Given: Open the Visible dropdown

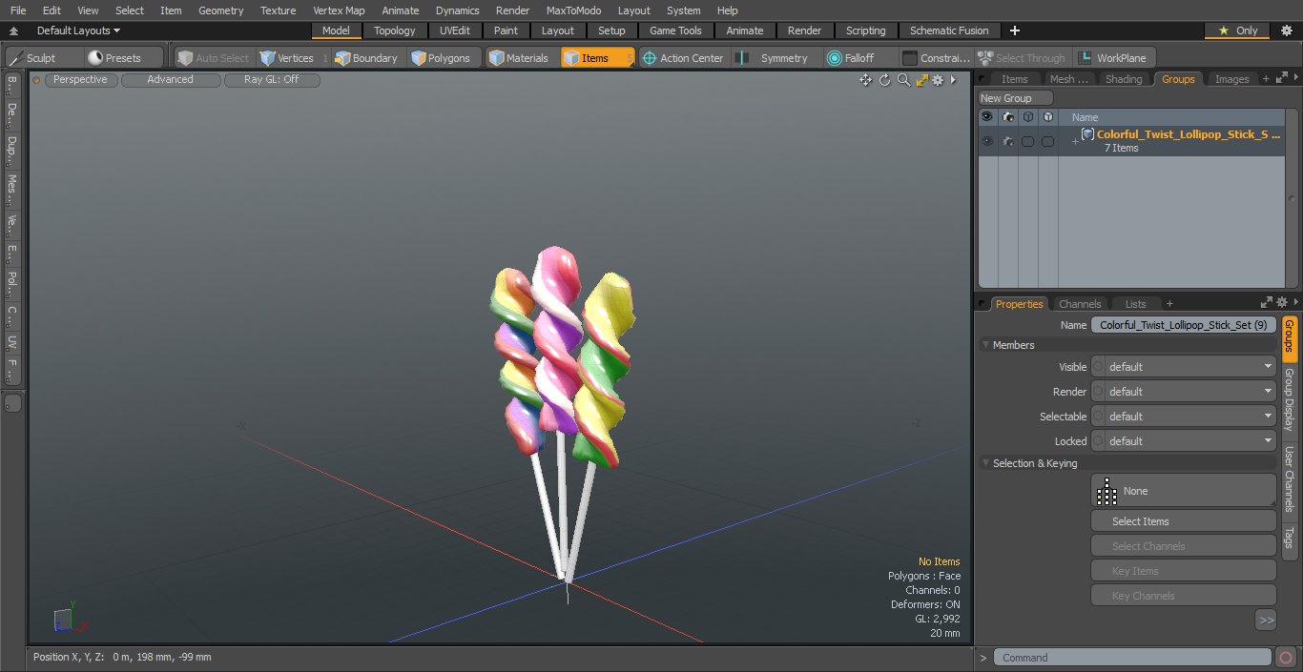Looking at the screenshot, I should coord(1190,367).
